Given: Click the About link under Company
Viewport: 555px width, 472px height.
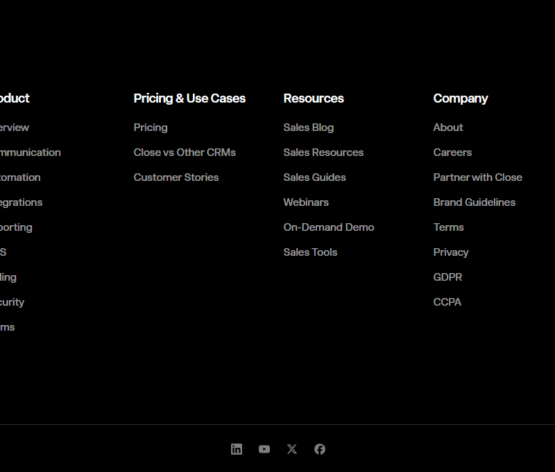Looking at the screenshot, I should 448,128.
